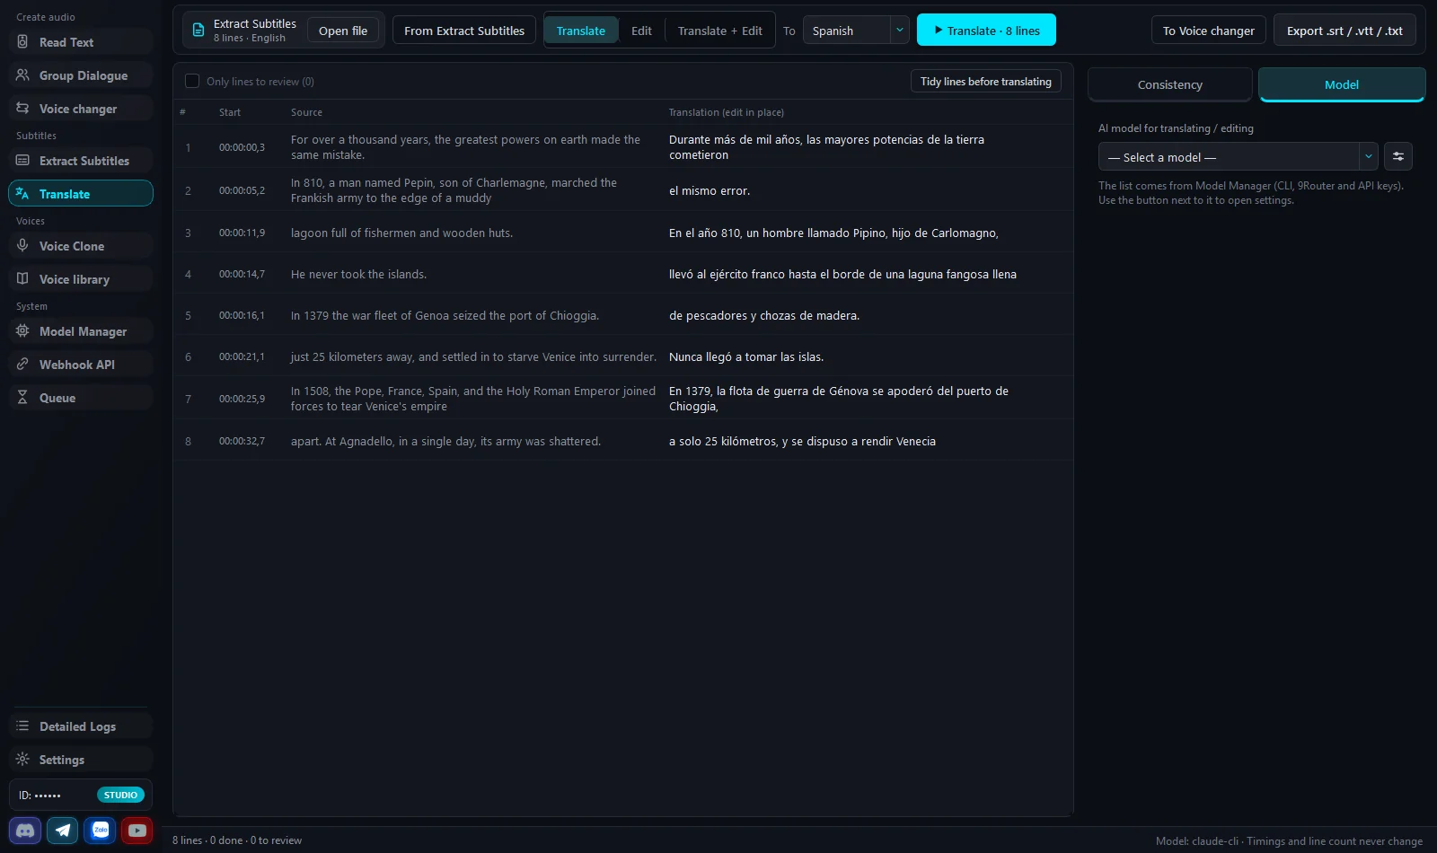Open Telegram channel icon
Image resolution: width=1437 pixels, height=853 pixels.
tap(63, 831)
